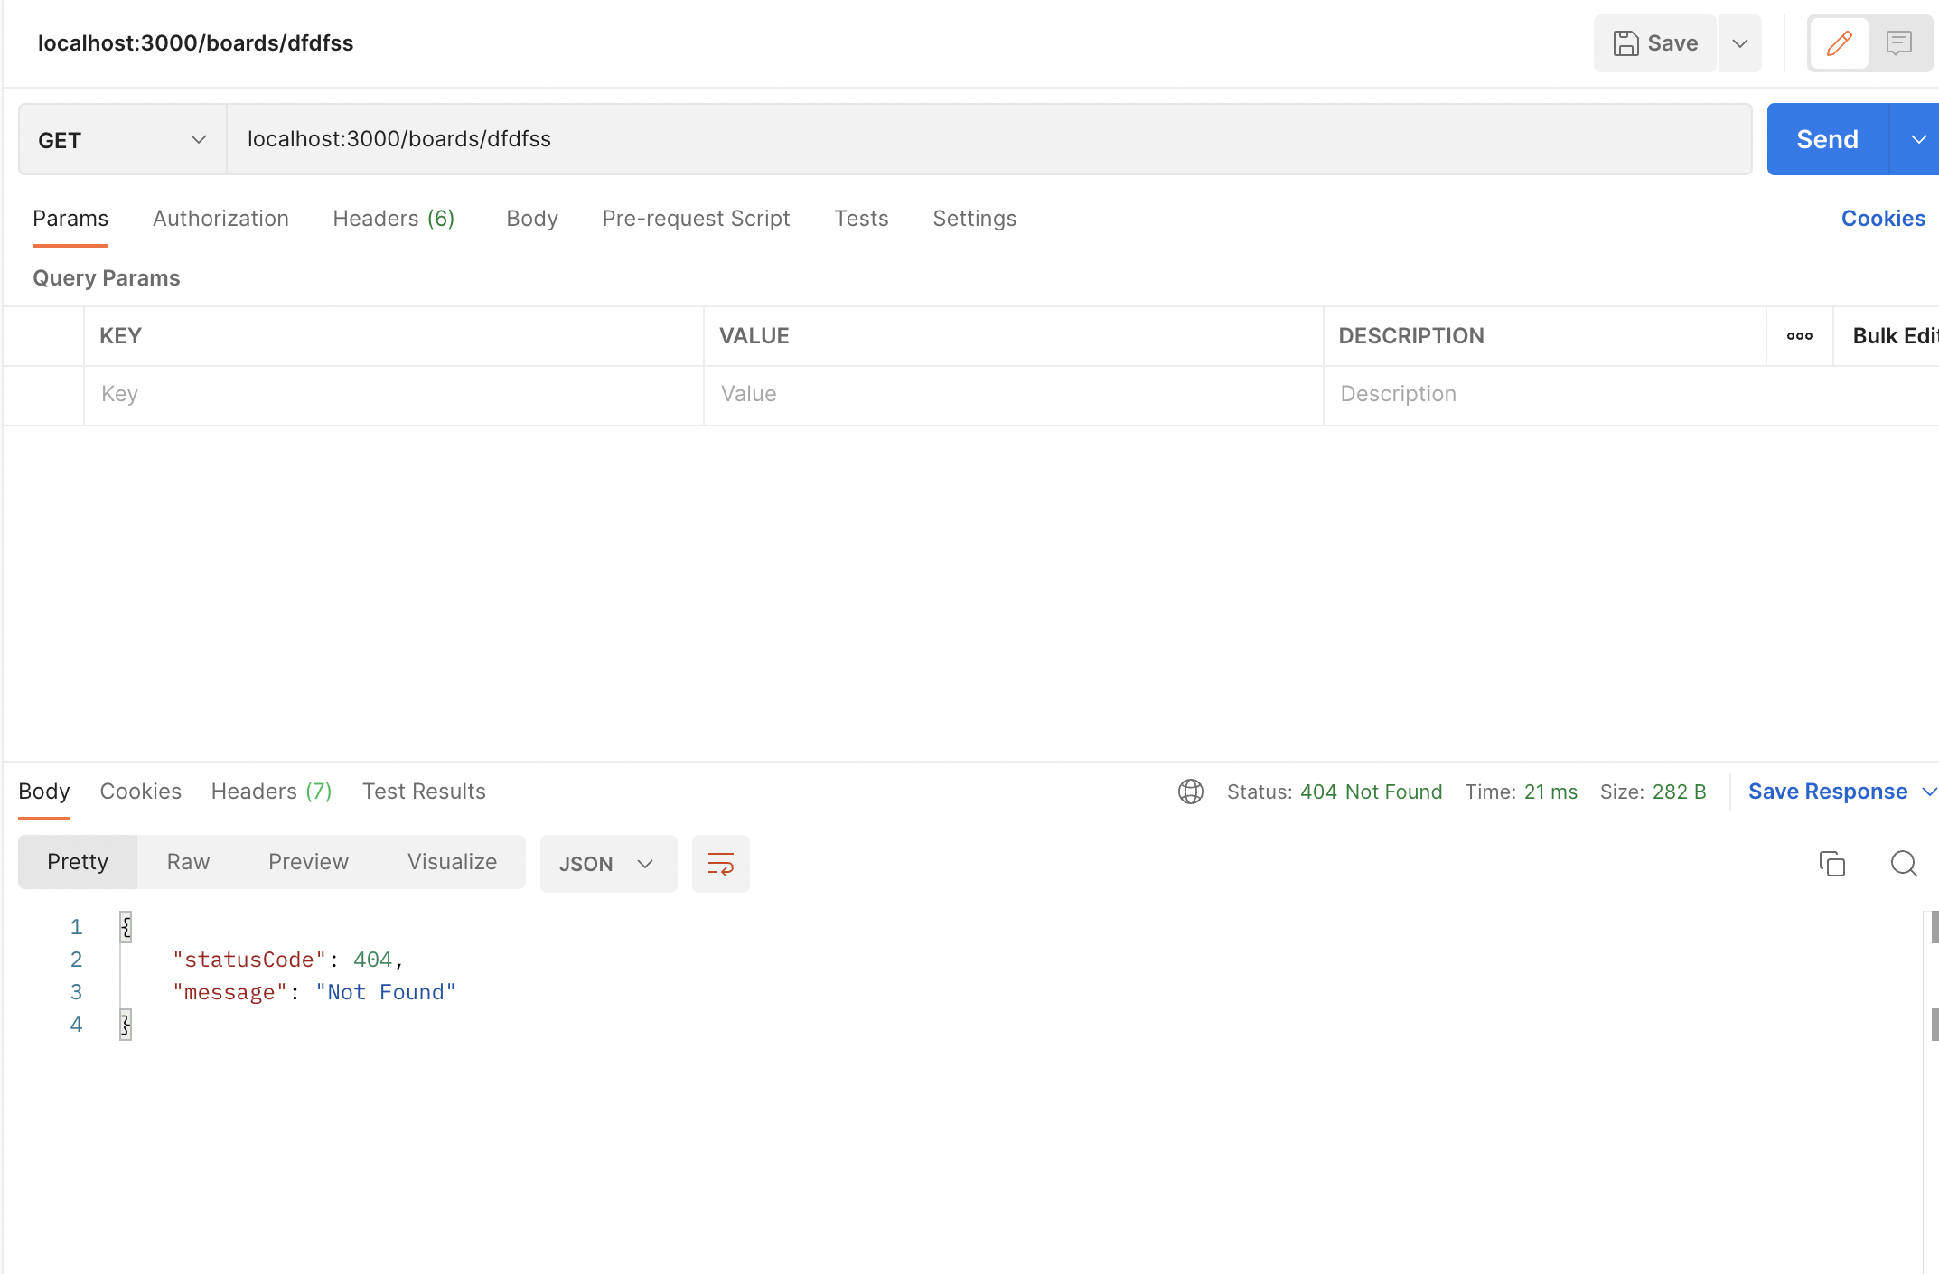Open the Cookies link
Image resolution: width=1939 pixels, height=1274 pixels.
pyautogui.click(x=1883, y=219)
